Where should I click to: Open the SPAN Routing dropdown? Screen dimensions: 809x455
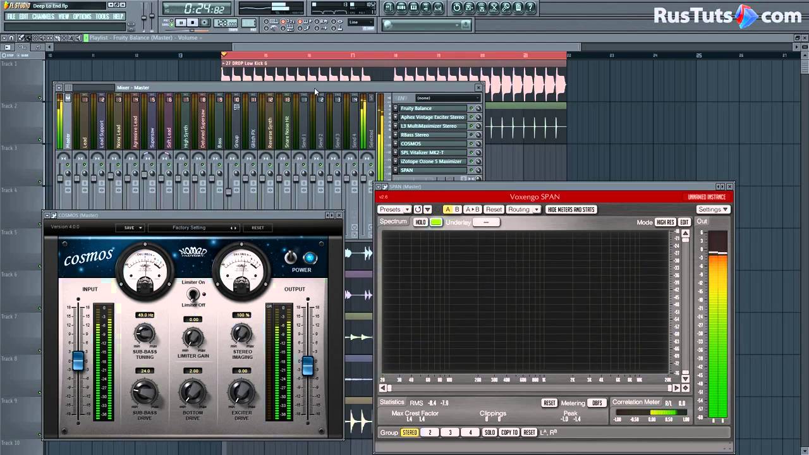click(523, 209)
